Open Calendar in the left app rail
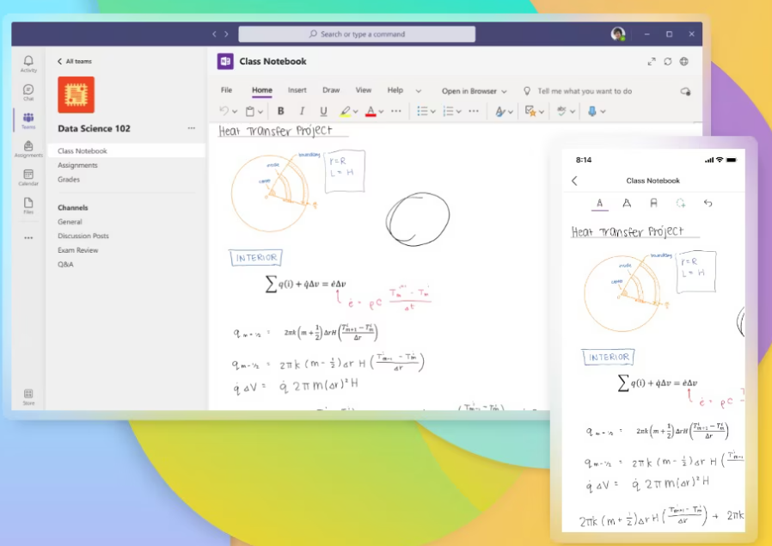The width and height of the screenshot is (772, 546). point(28,177)
